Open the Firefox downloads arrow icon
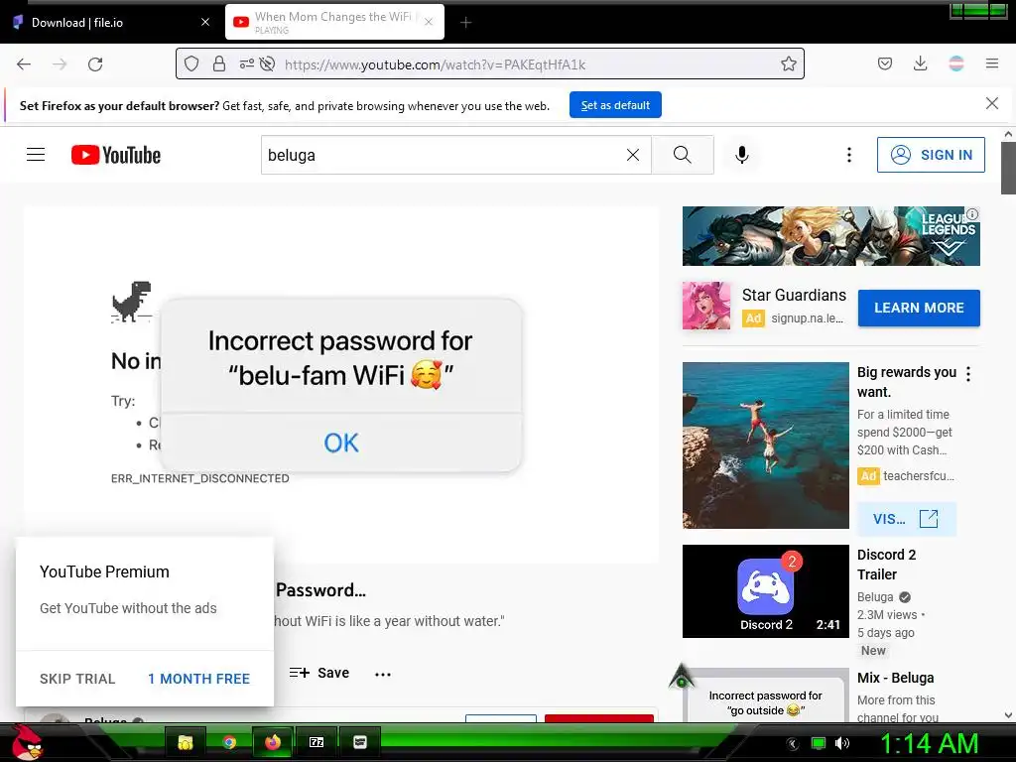Image resolution: width=1016 pixels, height=762 pixels. [x=920, y=63]
